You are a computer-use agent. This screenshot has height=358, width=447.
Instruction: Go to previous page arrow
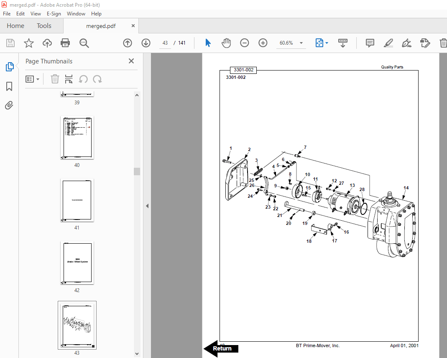[x=128, y=43]
